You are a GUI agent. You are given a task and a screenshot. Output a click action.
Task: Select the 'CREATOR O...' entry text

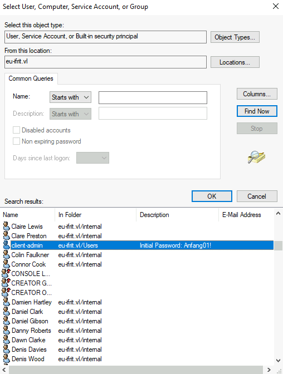[x=31, y=293]
